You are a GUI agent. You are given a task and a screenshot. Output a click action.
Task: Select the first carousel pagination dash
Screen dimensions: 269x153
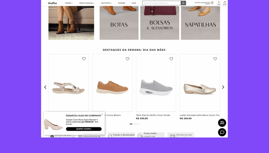point(131,124)
